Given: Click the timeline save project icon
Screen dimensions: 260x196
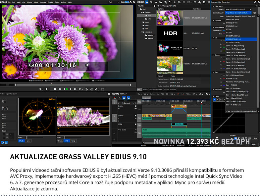Looking at the screenshot, I should (x=151, y=94).
